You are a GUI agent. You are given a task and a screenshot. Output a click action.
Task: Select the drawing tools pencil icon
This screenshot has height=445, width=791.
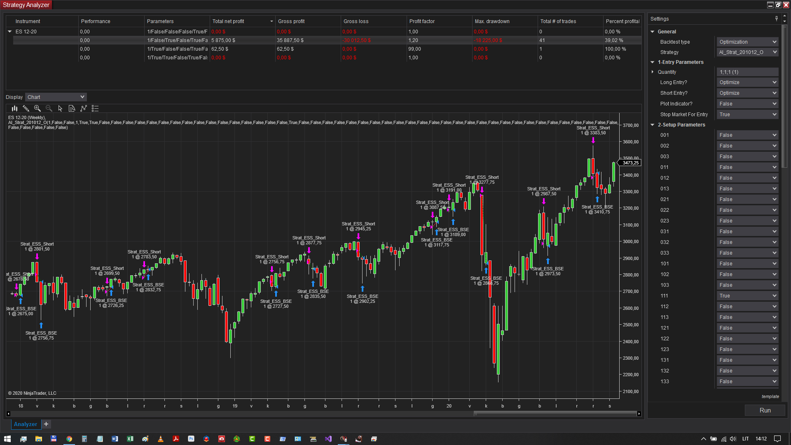(26, 108)
